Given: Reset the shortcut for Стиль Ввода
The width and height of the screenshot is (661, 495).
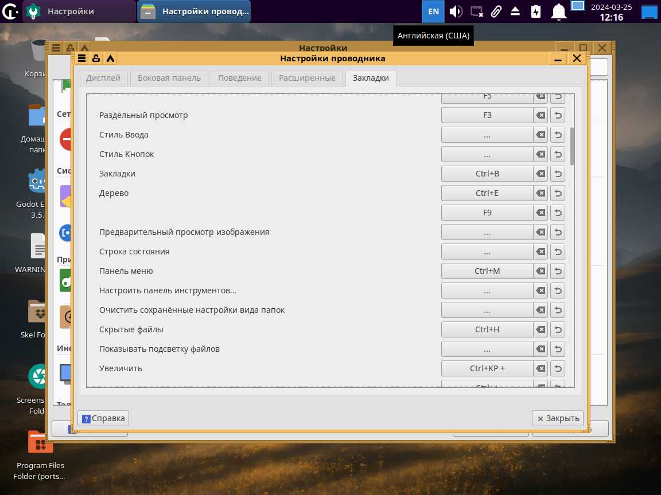Looking at the screenshot, I should coord(558,135).
